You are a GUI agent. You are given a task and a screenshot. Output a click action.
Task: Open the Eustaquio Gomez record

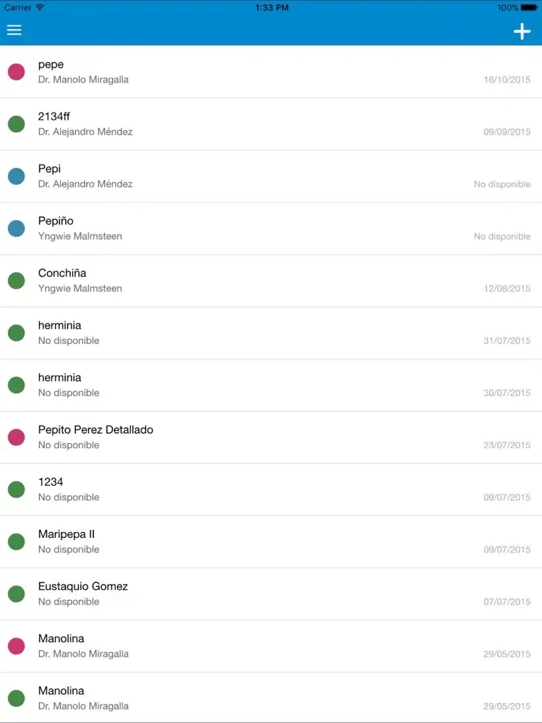271,594
